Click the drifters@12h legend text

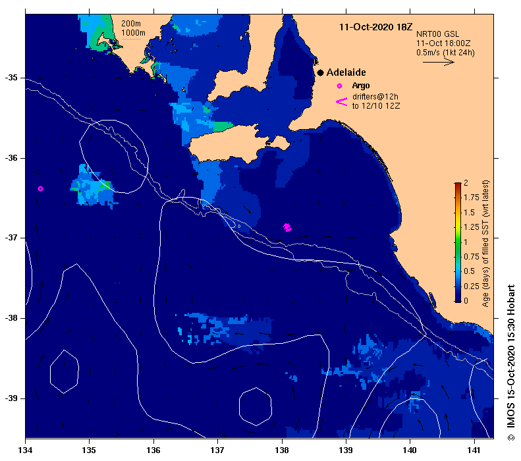(375, 97)
